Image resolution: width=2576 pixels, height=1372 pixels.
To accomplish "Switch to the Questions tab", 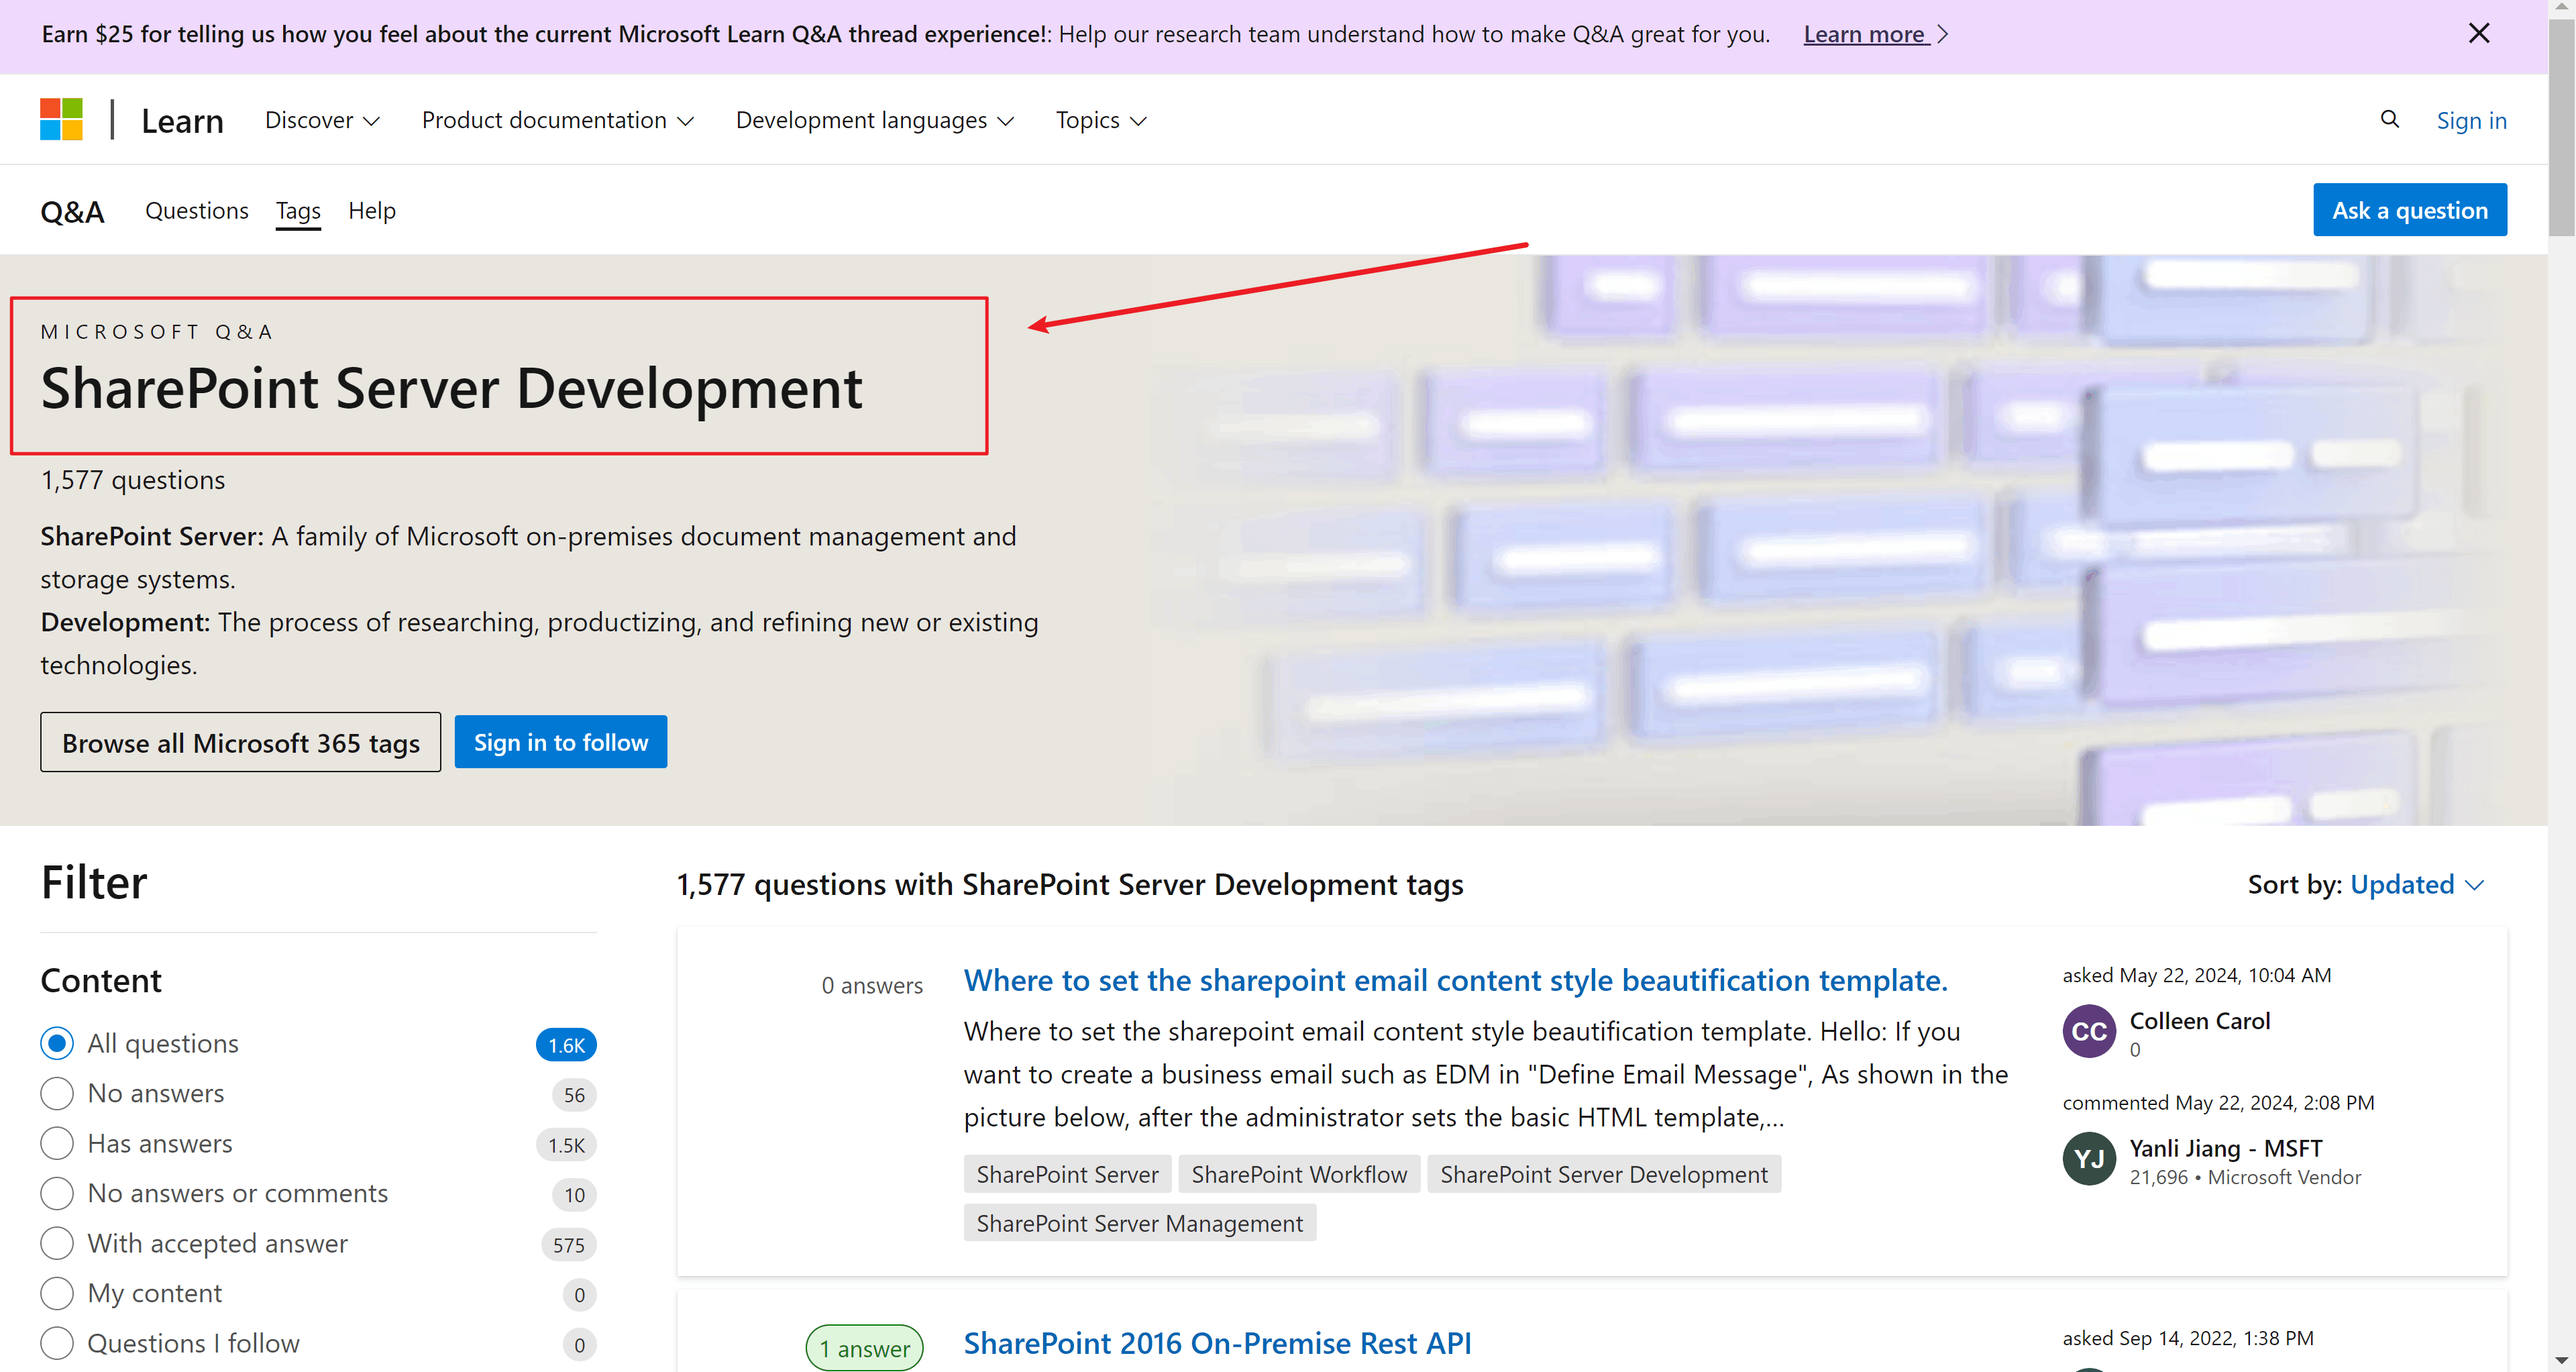I will (196, 210).
